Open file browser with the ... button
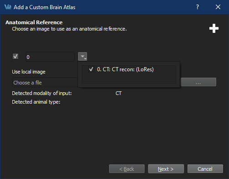This screenshot has height=179, width=229. coord(198,82)
